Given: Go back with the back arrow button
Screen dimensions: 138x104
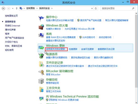Looking at the screenshot, I should [x=4, y=9].
